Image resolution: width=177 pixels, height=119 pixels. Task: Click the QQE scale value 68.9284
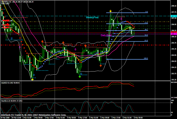[174, 82]
